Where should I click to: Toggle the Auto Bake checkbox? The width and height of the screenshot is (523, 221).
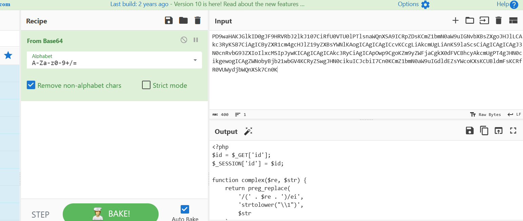tap(185, 209)
